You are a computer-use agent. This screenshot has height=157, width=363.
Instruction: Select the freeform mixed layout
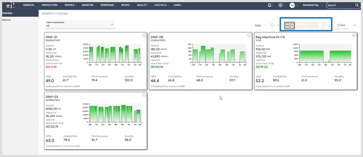tap(324, 25)
